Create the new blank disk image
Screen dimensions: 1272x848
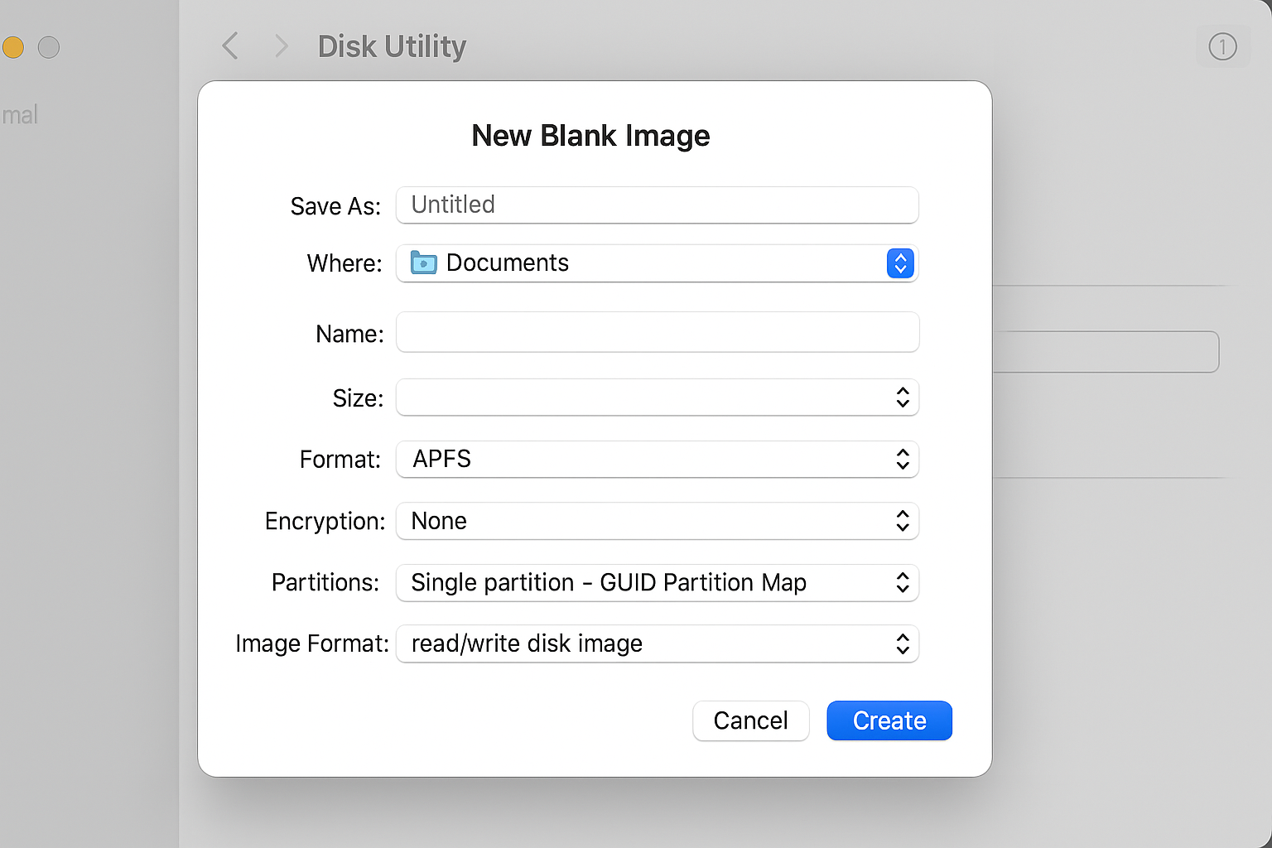[x=889, y=720]
